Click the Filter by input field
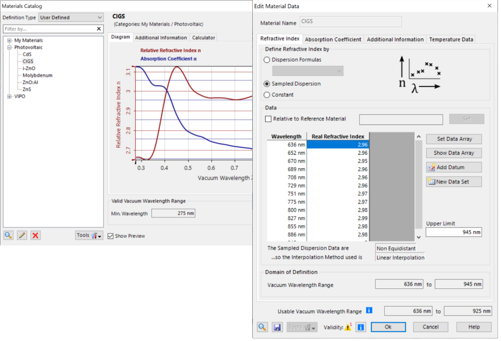The width and height of the screenshot is (501, 341). (x=49, y=29)
